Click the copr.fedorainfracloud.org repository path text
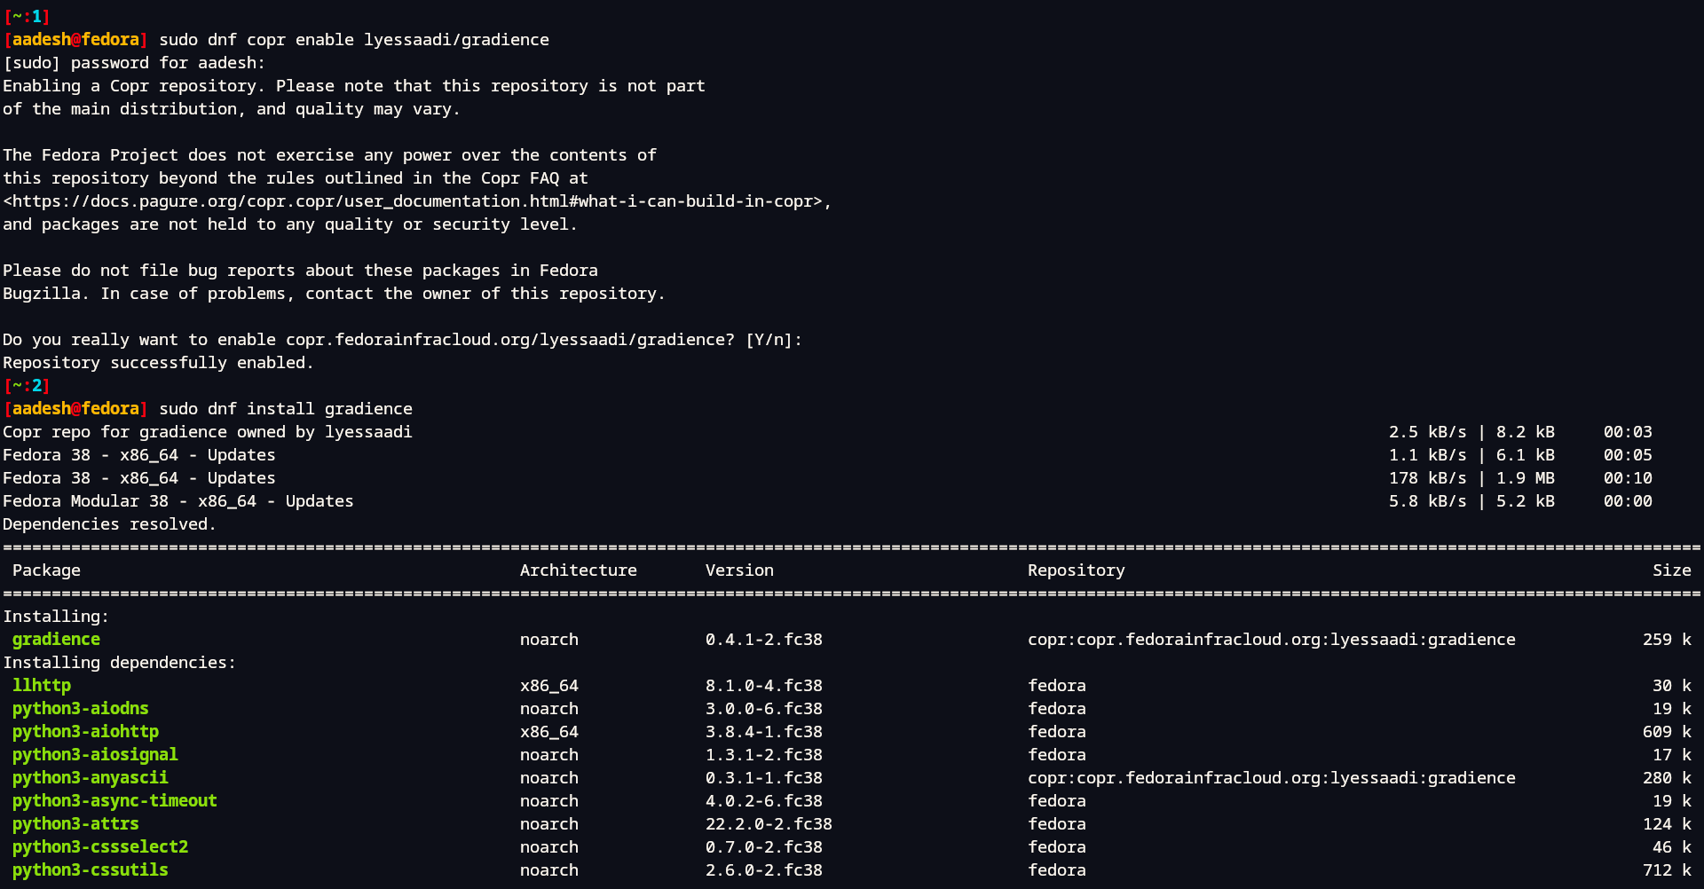 pos(1272,639)
